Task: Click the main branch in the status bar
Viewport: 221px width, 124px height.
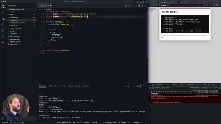Action: click(5, 123)
